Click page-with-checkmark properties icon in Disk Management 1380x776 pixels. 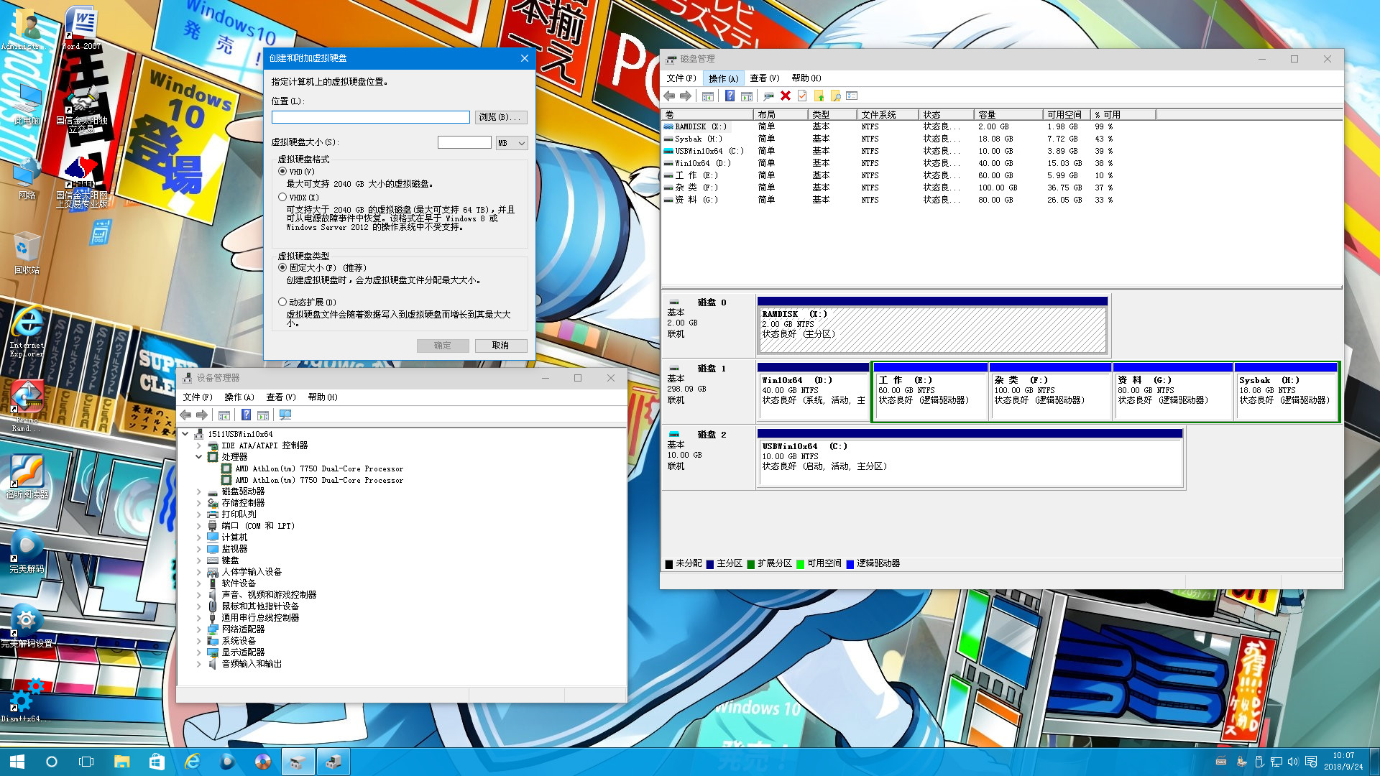tap(802, 96)
